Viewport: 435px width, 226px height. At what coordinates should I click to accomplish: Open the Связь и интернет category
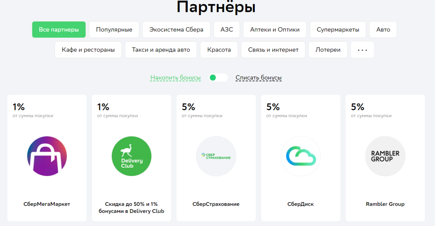point(273,50)
